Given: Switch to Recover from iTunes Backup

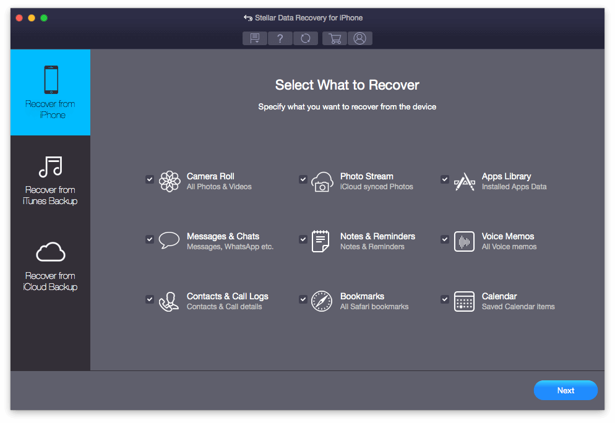Looking at the screenshot, I should pos(50,179).
